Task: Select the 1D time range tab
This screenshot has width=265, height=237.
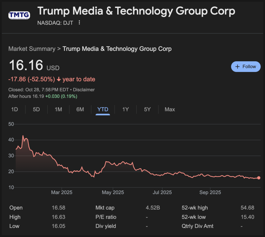Action: tap(15, 109)
